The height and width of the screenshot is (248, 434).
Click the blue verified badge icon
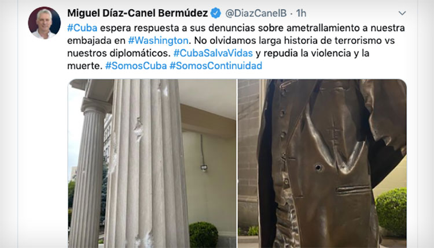(216, 13)
